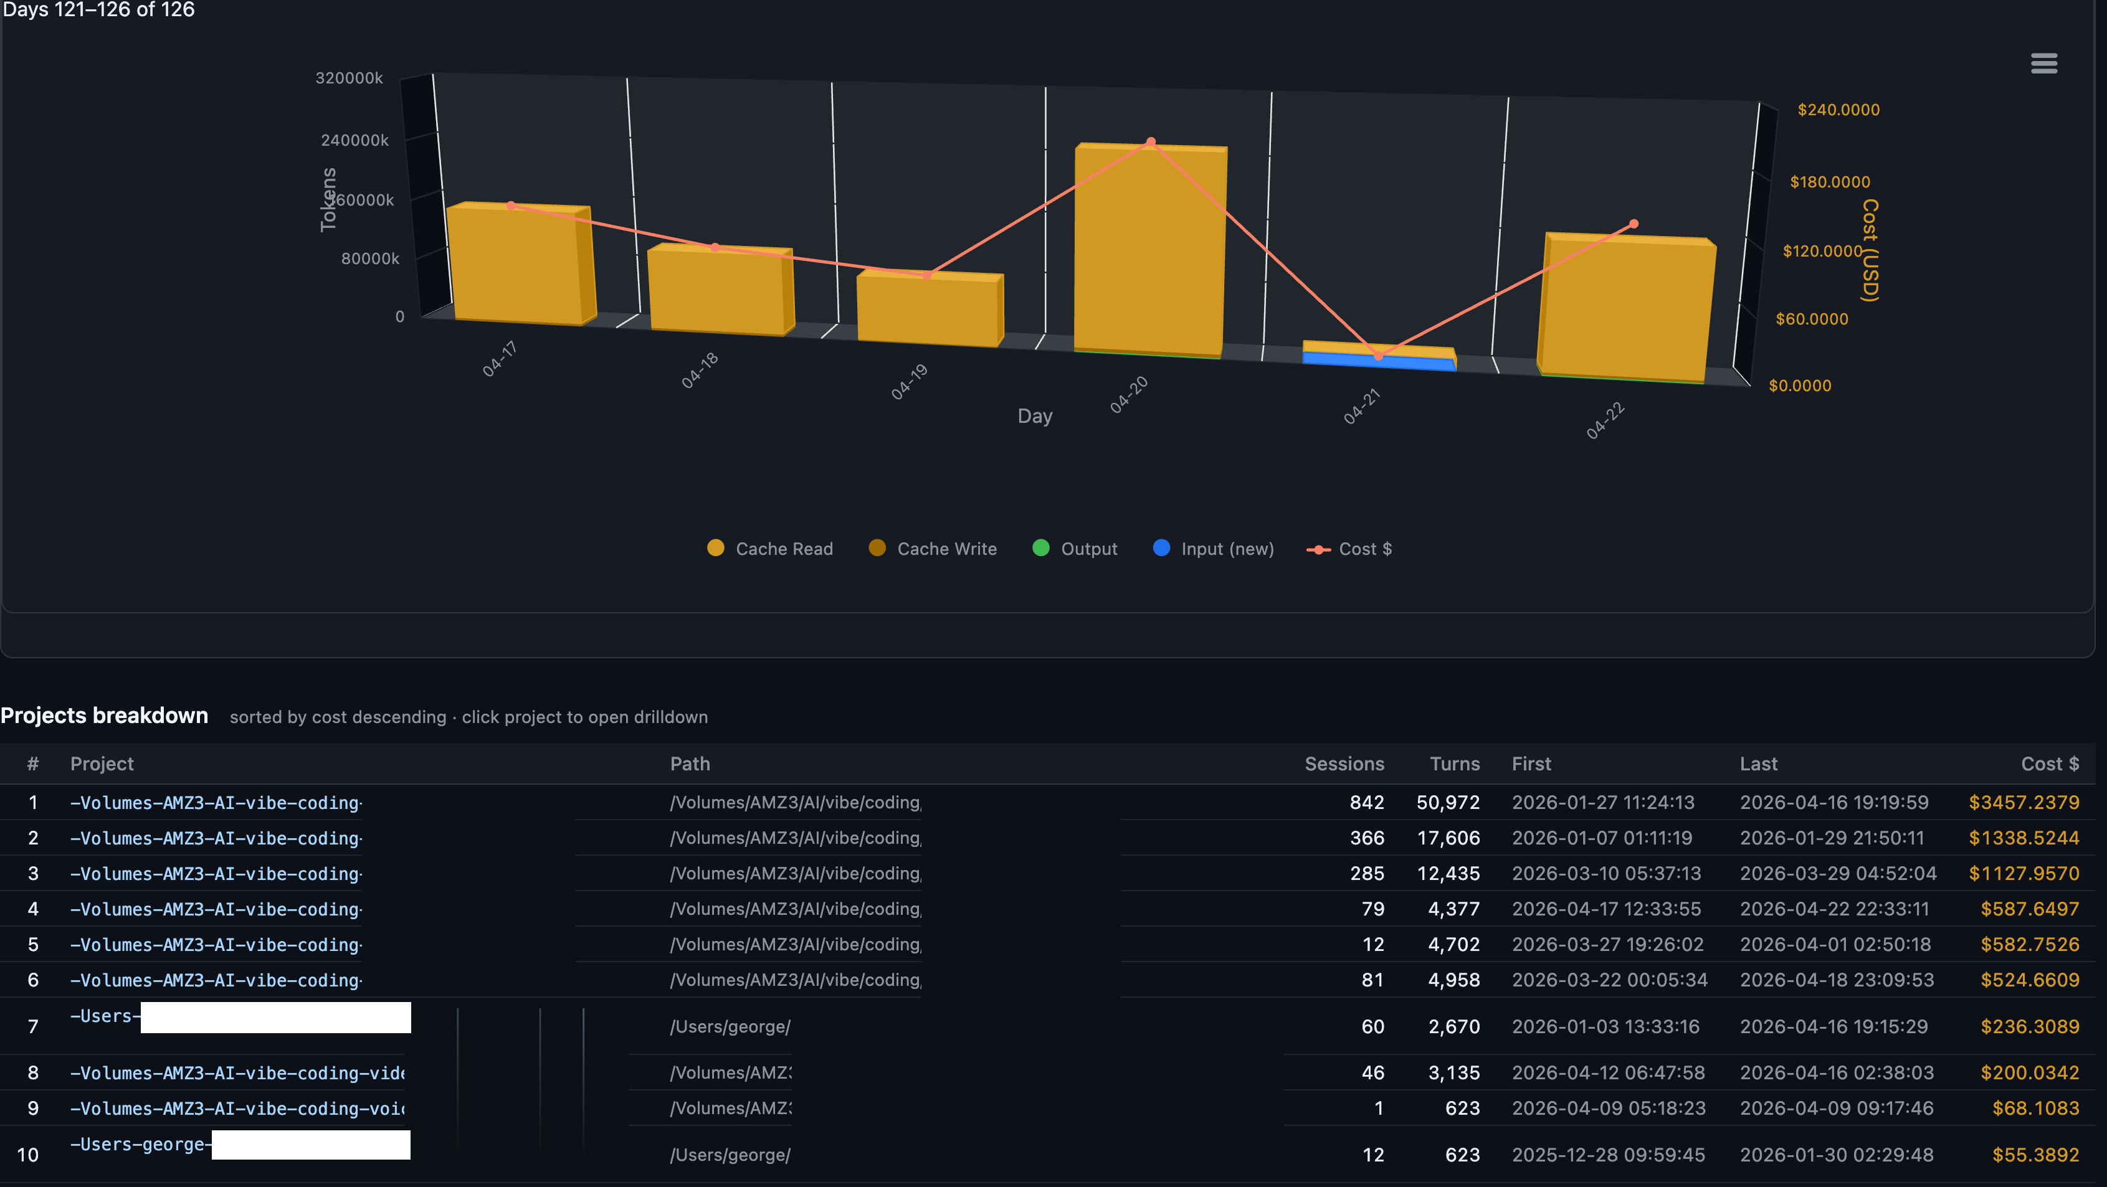Screen dimensions: 2107x1187
Task: Click the Turns column header
Action: click(x=1454, y=764)
